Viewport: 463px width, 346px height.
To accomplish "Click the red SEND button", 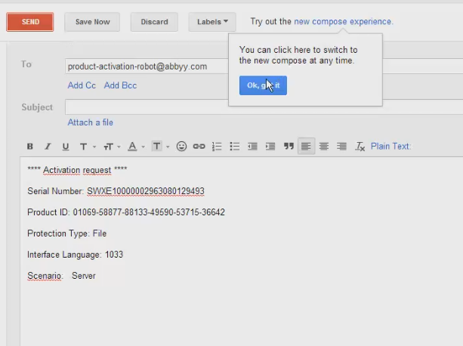I will point(30,22).
